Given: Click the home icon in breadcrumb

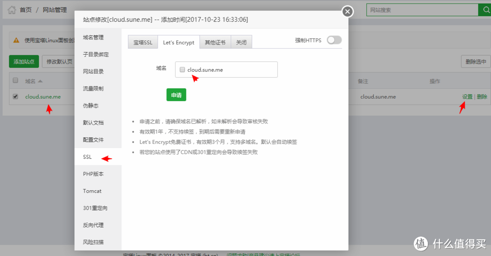Looking at the screenshot, I should point(12,10).
